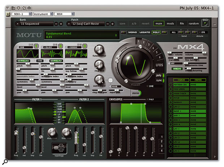Open the Patch selector Can't Resist
Screen dimensions: 224x167
click(x=86, y=24)
